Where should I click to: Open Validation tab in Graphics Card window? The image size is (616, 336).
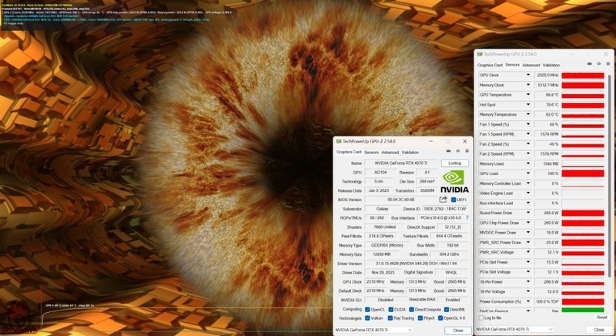point(410,152)
